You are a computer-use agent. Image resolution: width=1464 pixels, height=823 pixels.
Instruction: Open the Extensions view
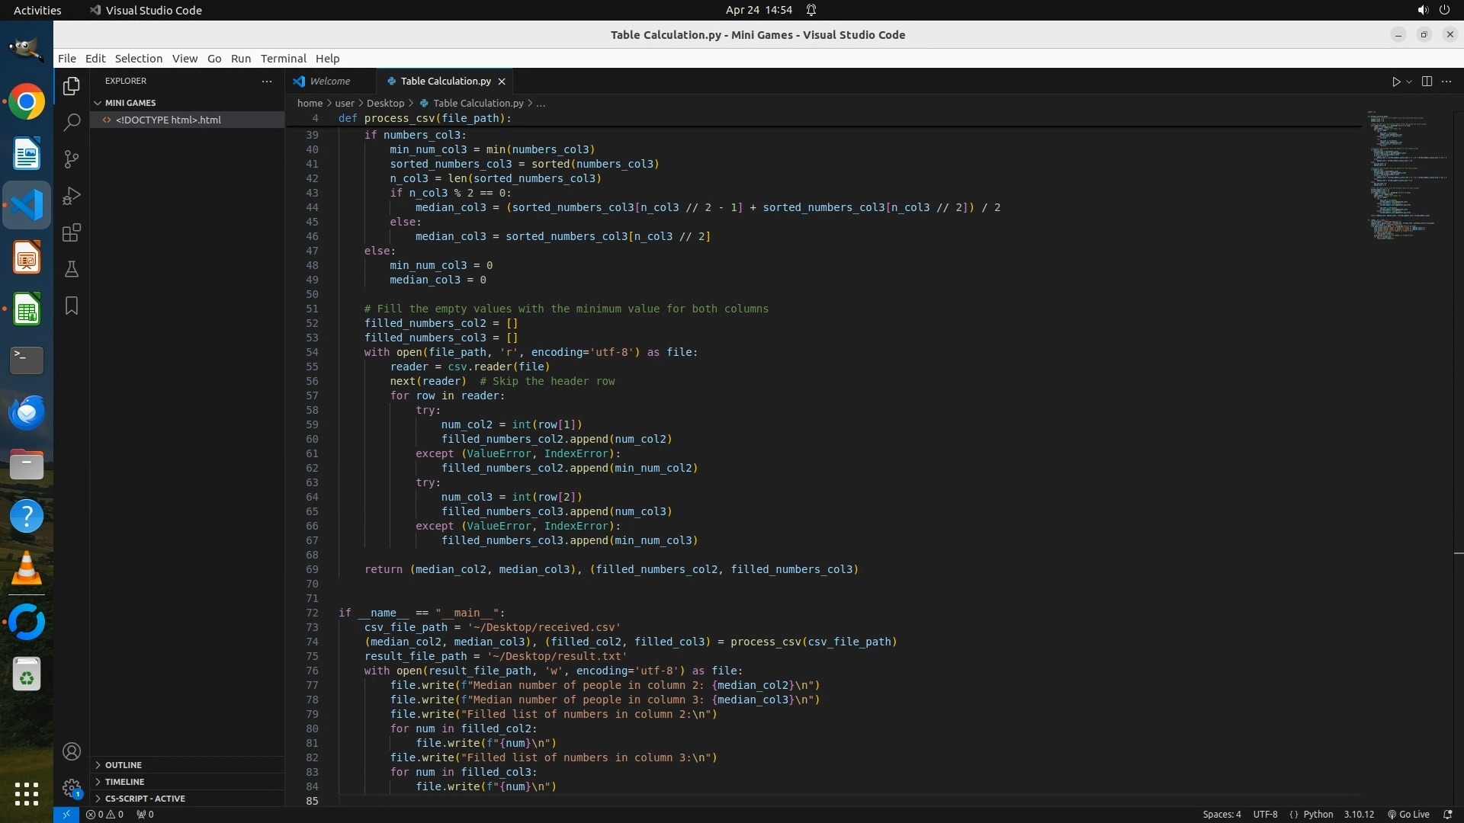tap(72, 232)
